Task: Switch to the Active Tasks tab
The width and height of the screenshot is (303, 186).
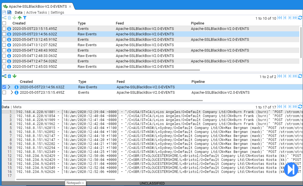Action: [x=36, y=13]
